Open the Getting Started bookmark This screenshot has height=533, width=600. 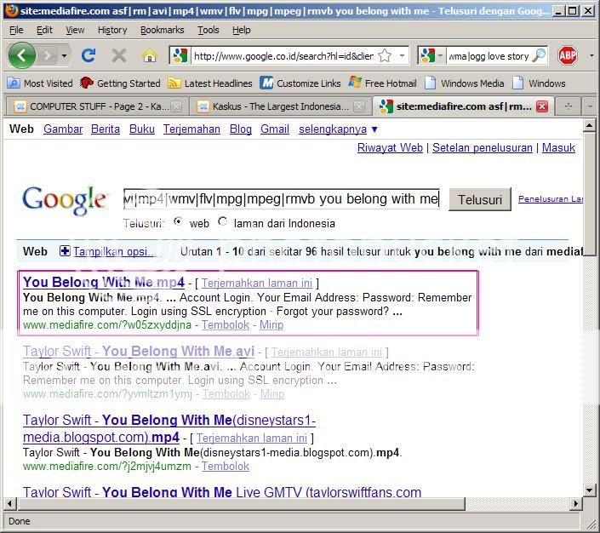coord(120,83)
